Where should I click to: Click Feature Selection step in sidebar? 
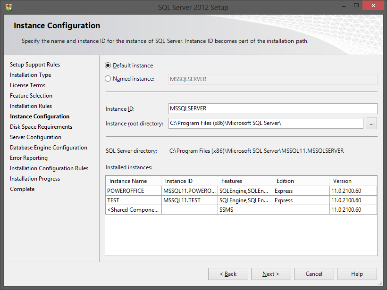point(31,96)
